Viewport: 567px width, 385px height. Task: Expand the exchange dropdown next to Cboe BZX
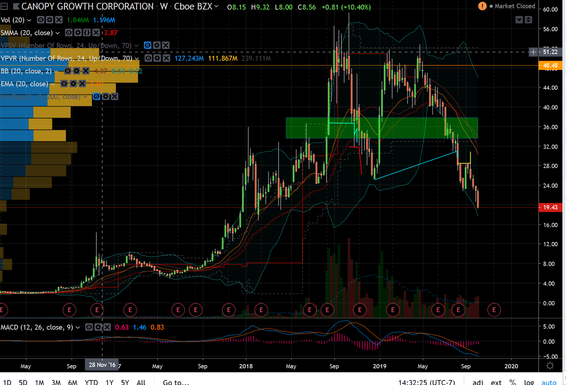(216, 6)
